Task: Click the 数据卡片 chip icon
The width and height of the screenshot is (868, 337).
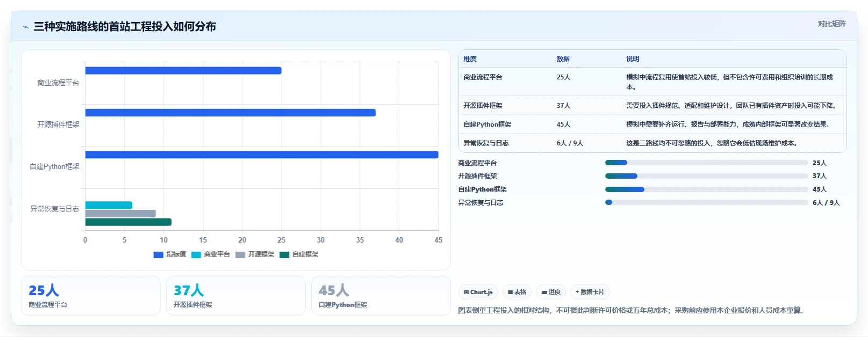Action: [577, 292]
